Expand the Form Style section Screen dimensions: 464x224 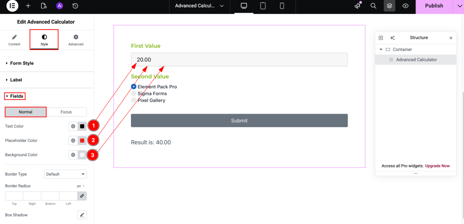[x=22, y=63]
